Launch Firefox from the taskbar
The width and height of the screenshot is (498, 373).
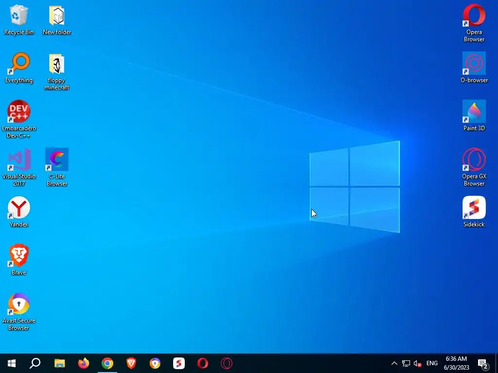[x=84, y=363]
